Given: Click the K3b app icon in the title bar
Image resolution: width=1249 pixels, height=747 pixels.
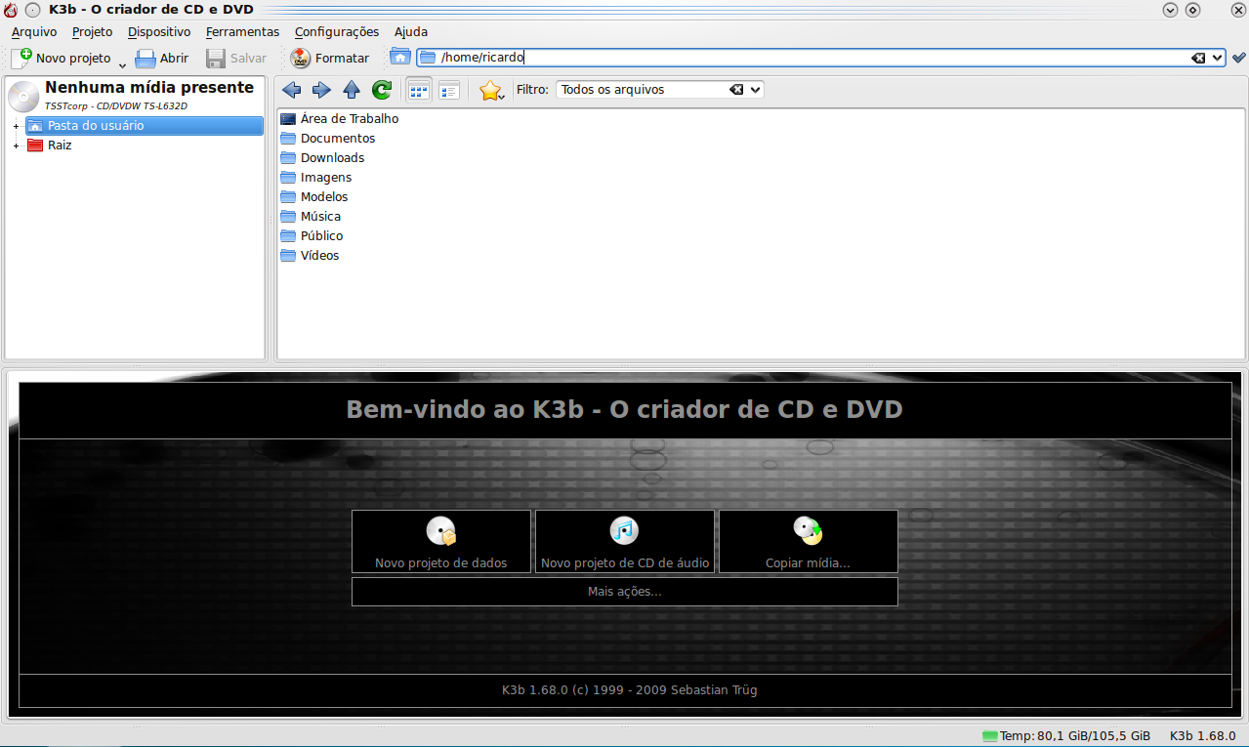Looking at the screenshot, I should tap(11, 10).
